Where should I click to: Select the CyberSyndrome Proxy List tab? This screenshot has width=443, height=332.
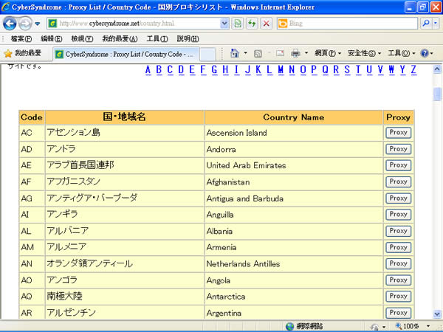126,54
